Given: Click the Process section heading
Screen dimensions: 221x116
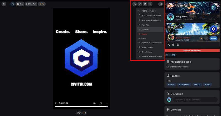Looking at the screenshot, I should (x=175, y=76).
